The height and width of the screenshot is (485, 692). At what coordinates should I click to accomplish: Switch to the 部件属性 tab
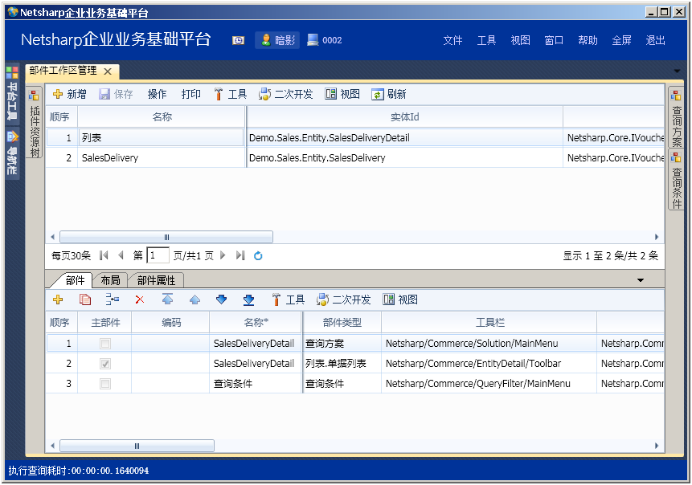click(x=156, y=280)
